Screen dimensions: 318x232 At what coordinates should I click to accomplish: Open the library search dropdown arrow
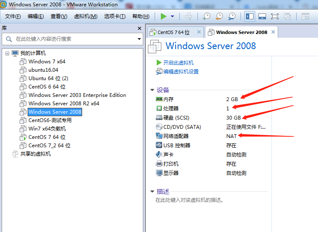tap(139, 39)
